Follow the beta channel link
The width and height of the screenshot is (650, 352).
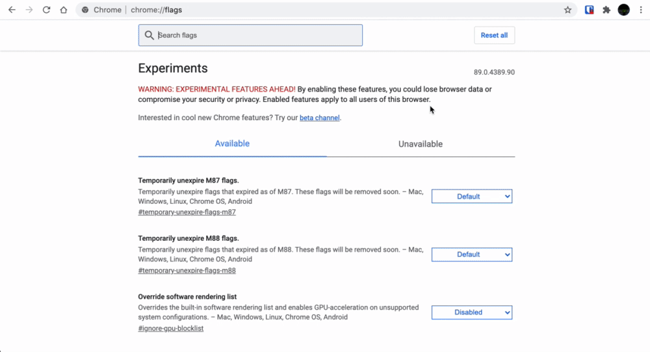[x=320, y=118]
